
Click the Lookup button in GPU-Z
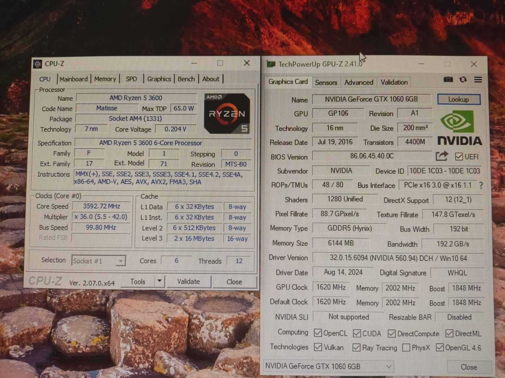click(x=459, y=100)
